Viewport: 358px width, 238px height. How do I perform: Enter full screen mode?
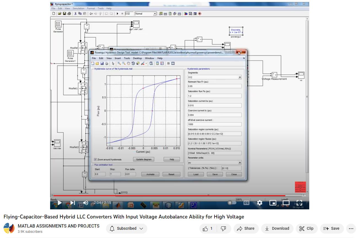click(299, 203)
